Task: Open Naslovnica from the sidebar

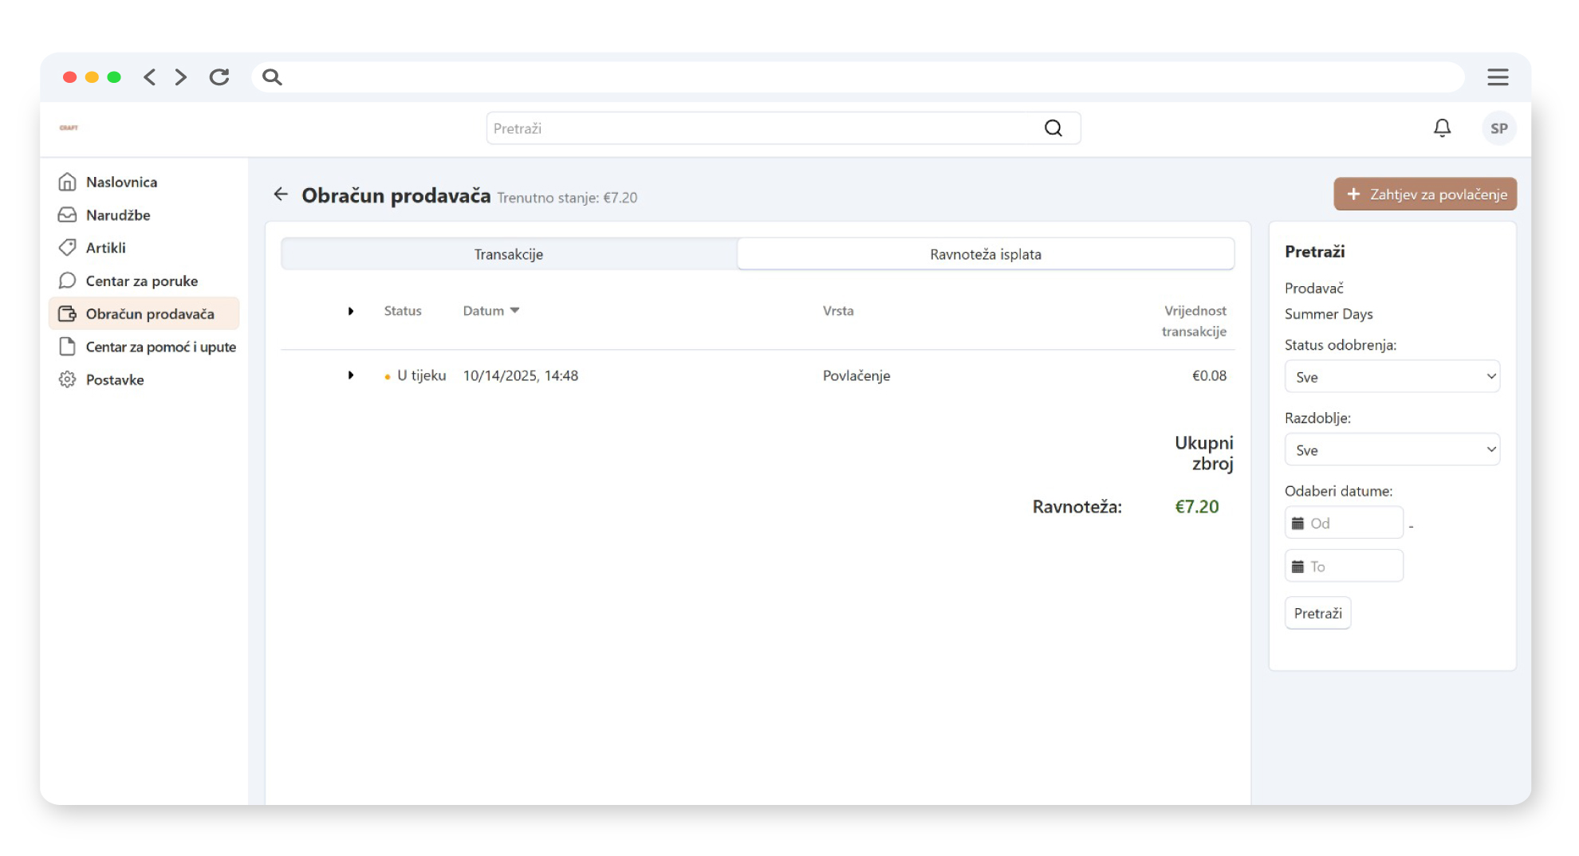Action: [x=121, y=183]
